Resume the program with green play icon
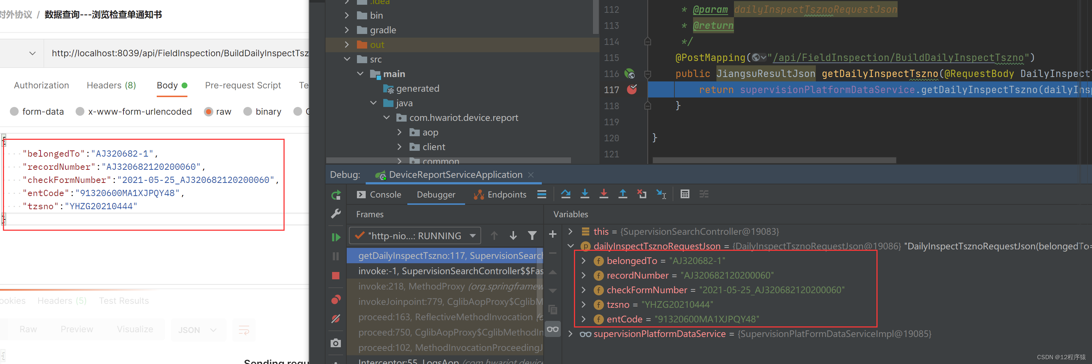The width and height of the screenshot is (1092, 364). pyautogui.click(x=336, y=237)
